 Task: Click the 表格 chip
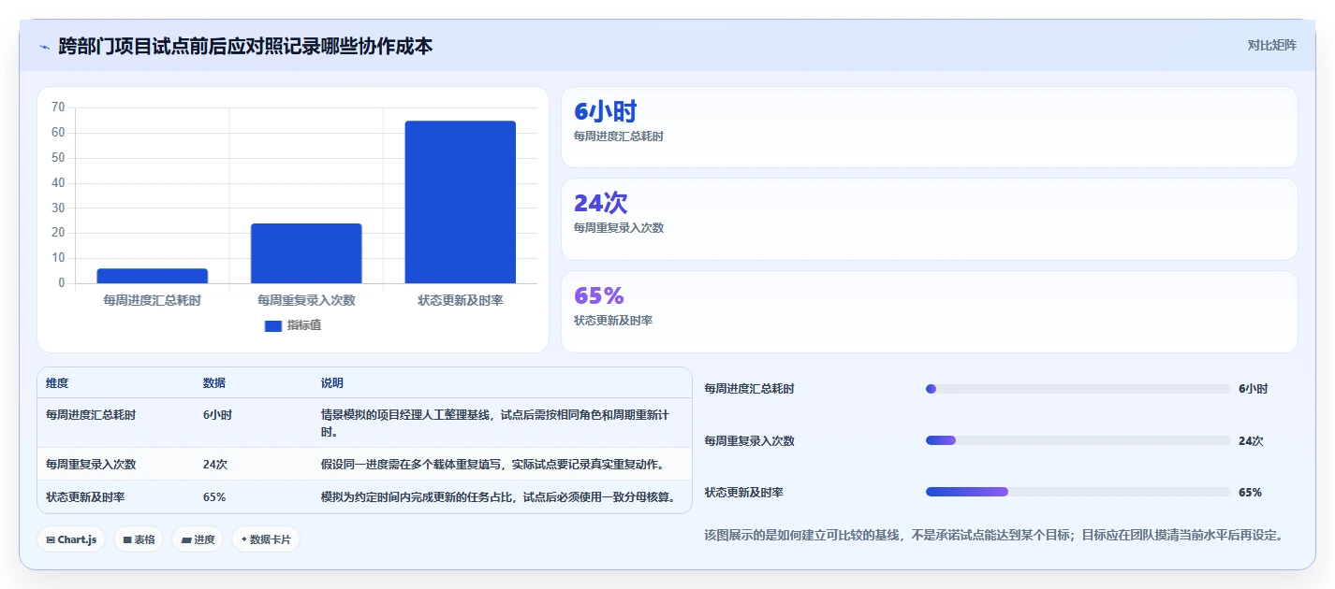point(139,539)
